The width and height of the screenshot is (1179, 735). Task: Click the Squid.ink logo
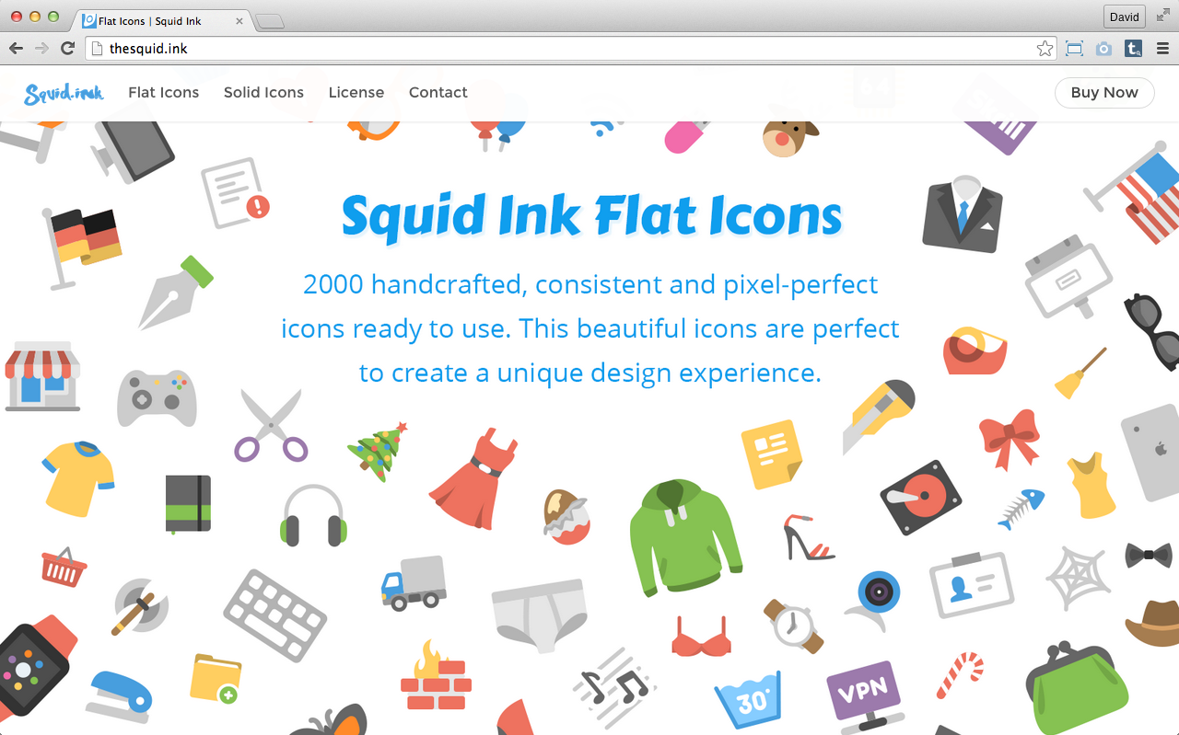click(x=64, y=92)
